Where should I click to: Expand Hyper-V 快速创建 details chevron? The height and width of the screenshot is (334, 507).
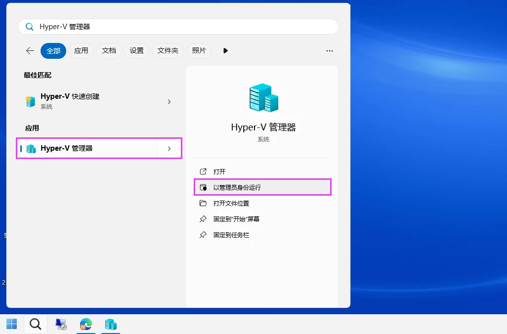169,102
